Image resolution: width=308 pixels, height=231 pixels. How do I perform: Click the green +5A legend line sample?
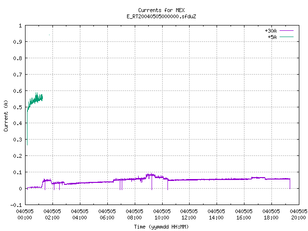point(286,37)
